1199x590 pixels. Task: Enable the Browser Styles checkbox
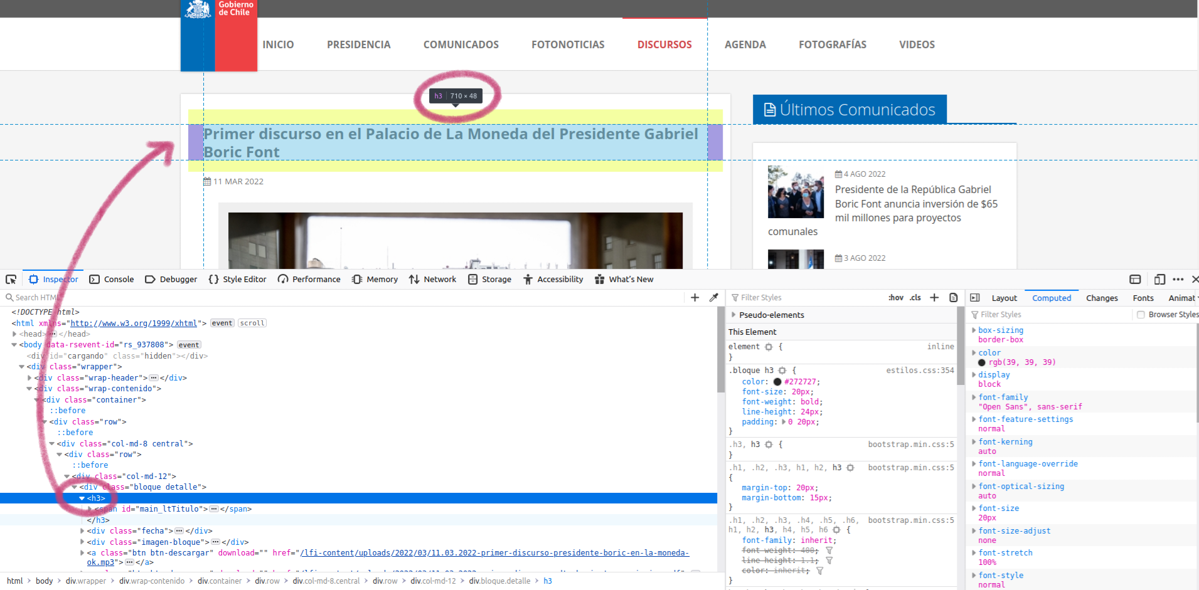pyautogui.click(x=1141, y=314)
